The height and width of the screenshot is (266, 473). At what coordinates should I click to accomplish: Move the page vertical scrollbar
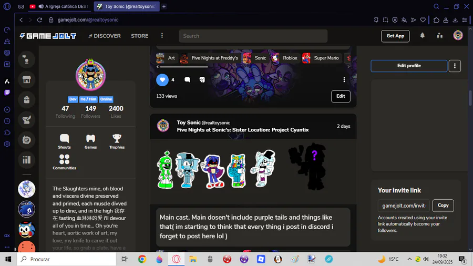(470, 98)
